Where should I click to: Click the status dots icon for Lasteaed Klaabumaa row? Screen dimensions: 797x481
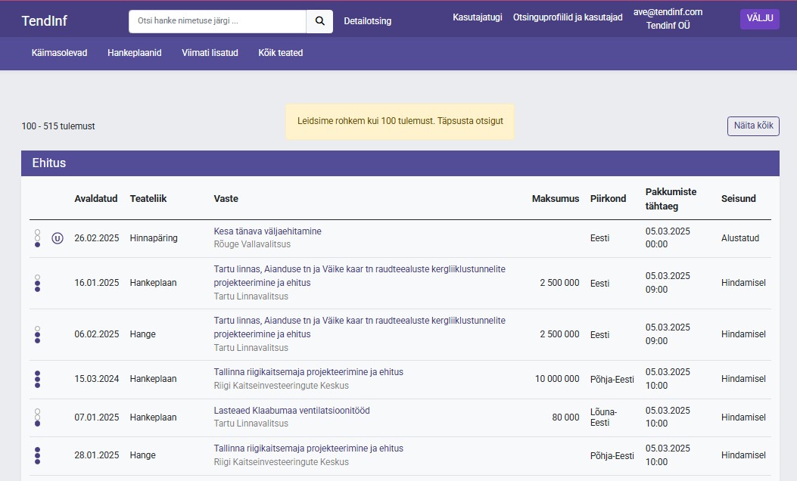[37, 417]
